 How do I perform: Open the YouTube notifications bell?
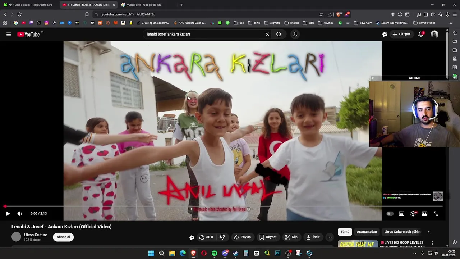coord(421,34)
